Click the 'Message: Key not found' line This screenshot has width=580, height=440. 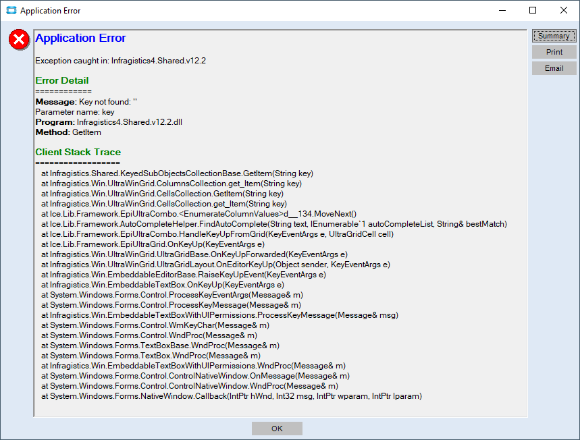tap(86, 102)
